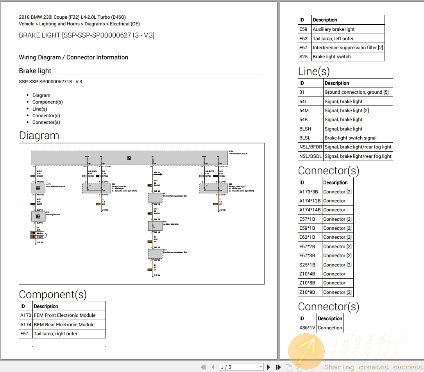Click 'Tail lamp, left outer' cell
This screenshot has width=424, height=372.
coord(348,38)
